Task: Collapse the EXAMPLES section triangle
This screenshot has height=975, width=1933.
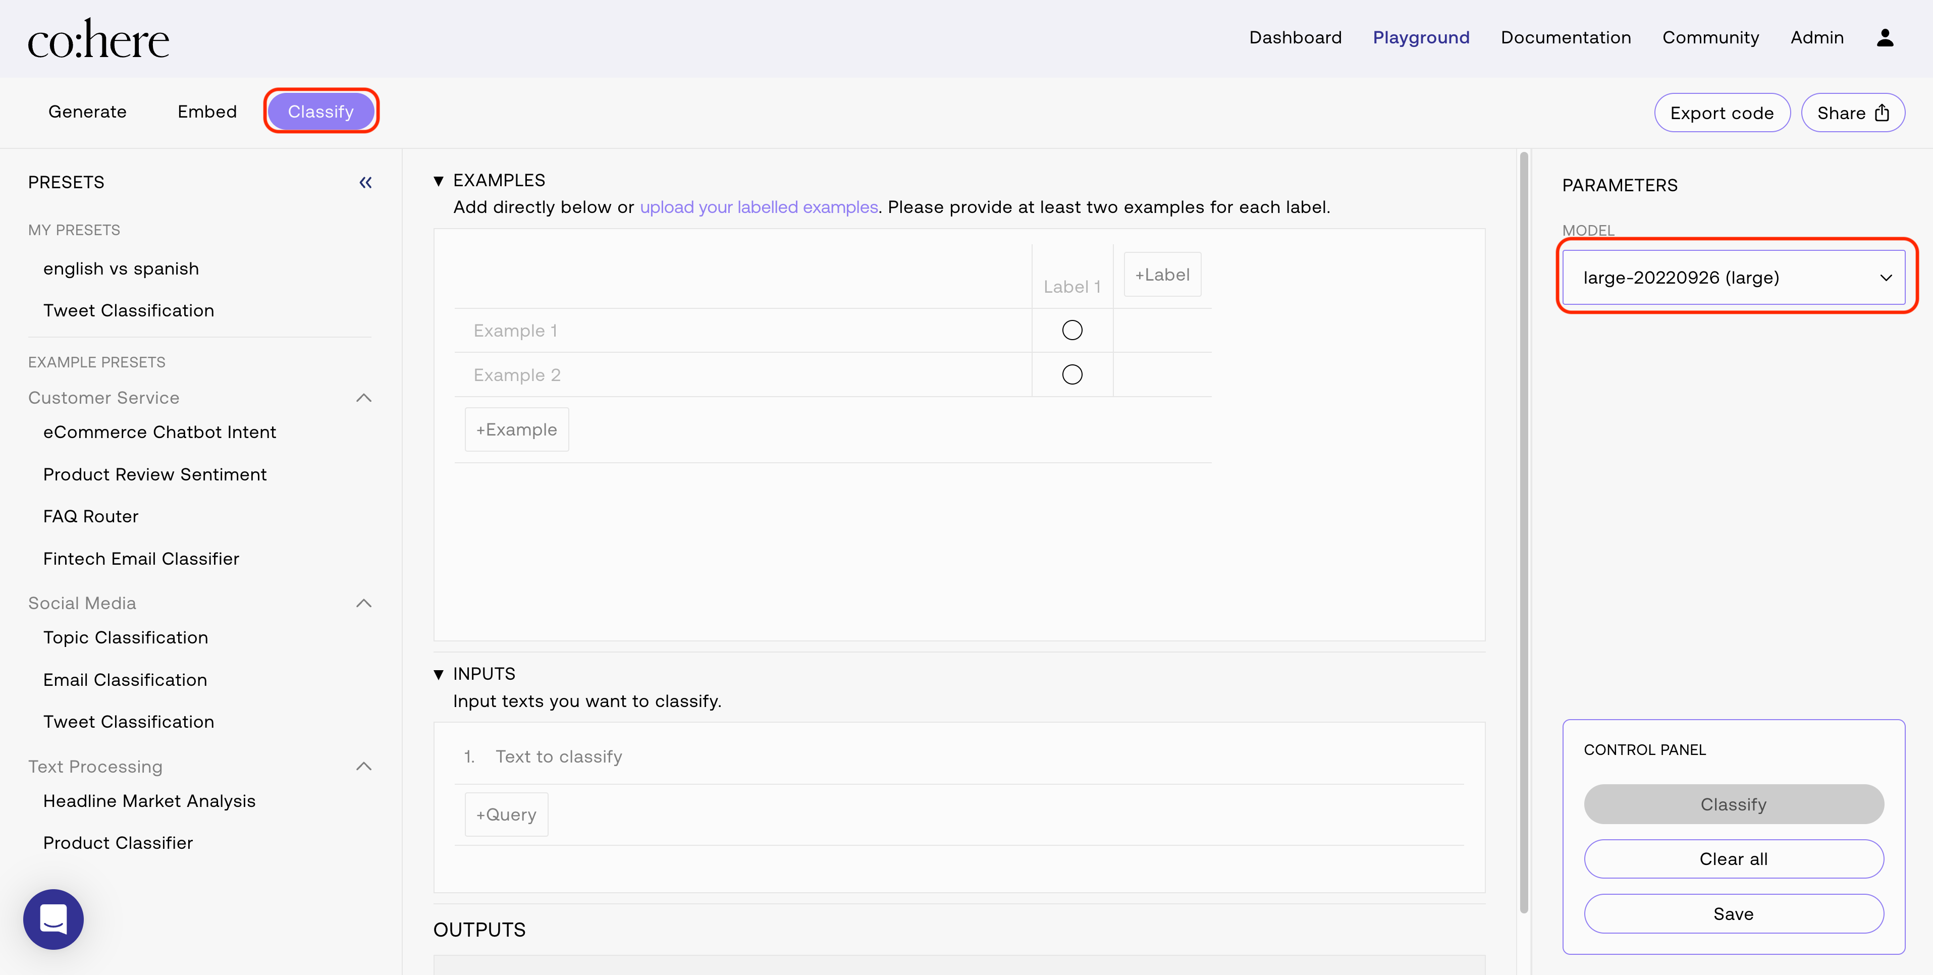Action: tap(438, 181)
